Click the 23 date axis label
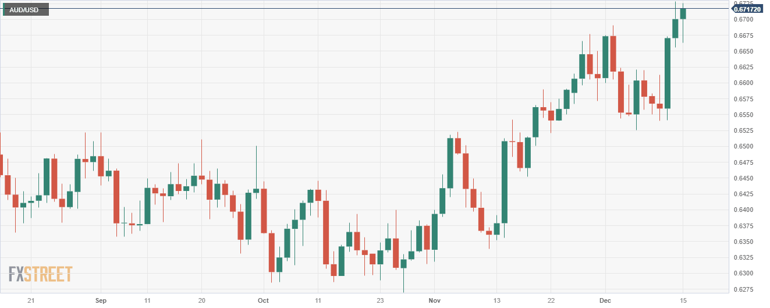770x308 pixels. tap(380, 301)
